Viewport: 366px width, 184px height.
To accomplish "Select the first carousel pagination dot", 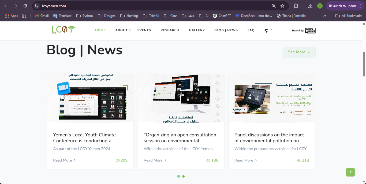I will [x=179, y=176].
